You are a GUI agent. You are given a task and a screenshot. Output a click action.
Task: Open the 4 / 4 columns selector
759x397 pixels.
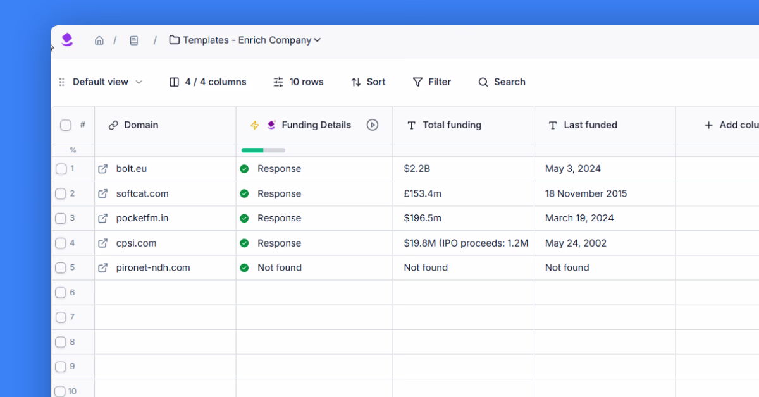[x=208, y=82]
